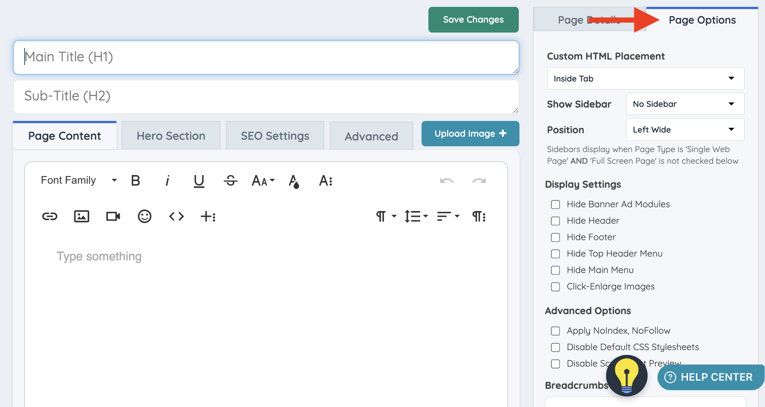Image resolution: width=765 pixels, height=407 pixels.
Task: Open the emoticons picker
Action: point(145,216)
